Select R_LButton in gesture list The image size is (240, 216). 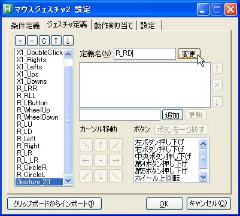(x=40, y=103)
